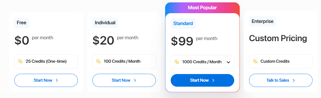The image size is (321, 98).
Task: Open the Standard plan credits selector box
Action: tap(202, 62)
